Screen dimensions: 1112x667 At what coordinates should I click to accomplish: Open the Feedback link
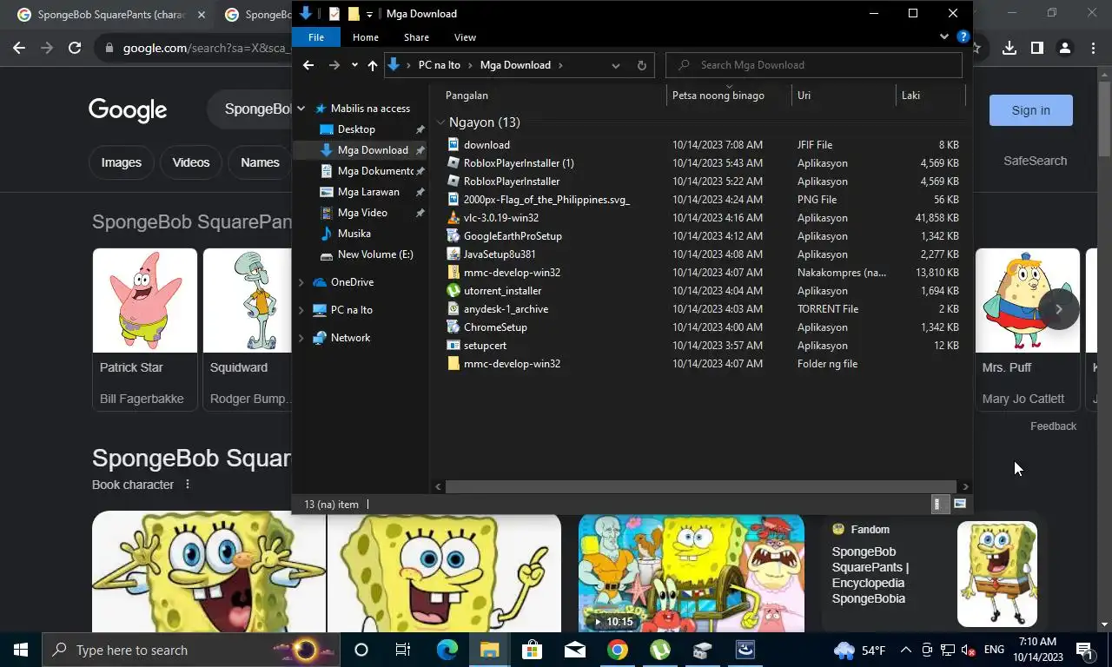click(x=1053, y=426)
